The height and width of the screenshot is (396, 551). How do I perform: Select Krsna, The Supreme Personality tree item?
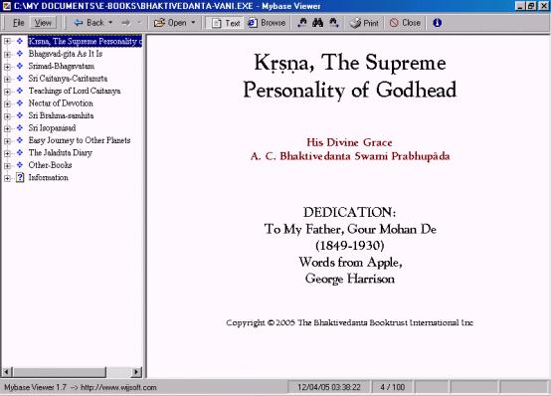coord(86,41)
